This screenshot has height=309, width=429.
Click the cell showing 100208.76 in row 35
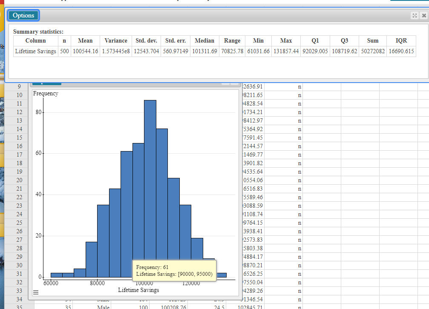click(x=169, y=306)
